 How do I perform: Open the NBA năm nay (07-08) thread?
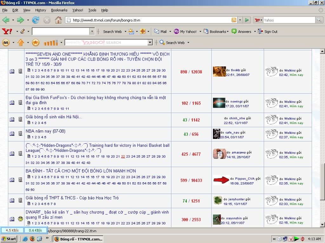point(45,131)
